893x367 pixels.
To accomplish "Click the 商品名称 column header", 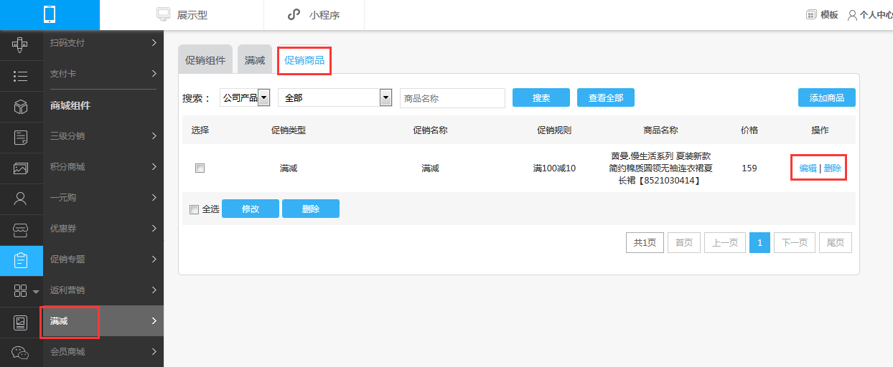I will point(660,130).
